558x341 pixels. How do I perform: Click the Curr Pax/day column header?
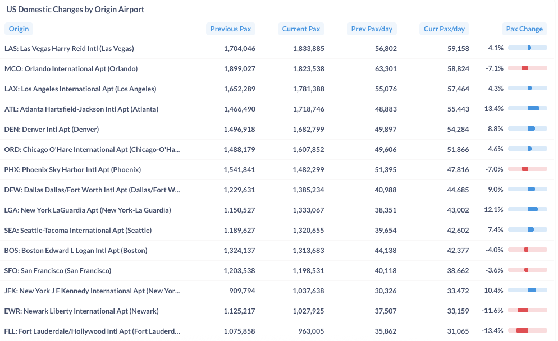(444, 29)
